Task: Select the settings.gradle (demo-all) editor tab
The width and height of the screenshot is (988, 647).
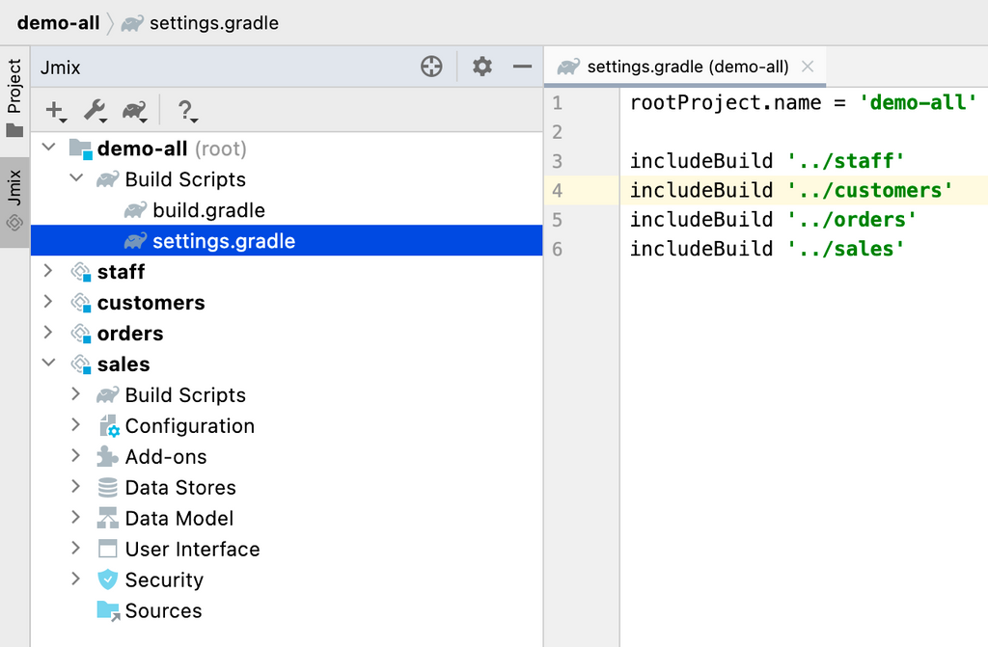Action: 687,67
